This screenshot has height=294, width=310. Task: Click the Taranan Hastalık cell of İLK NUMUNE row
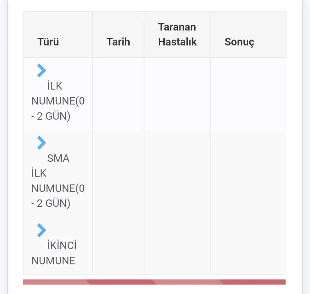coord(177,94)
